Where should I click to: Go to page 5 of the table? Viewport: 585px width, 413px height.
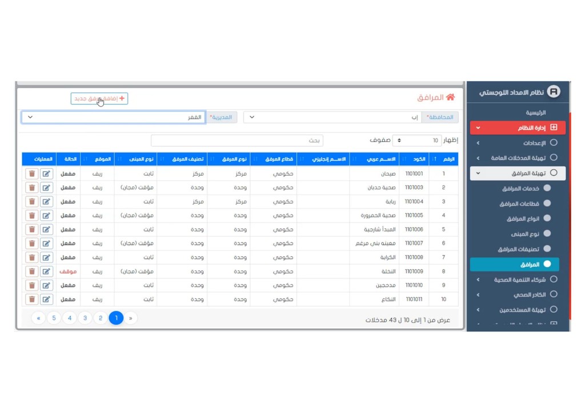click(54, 318)
